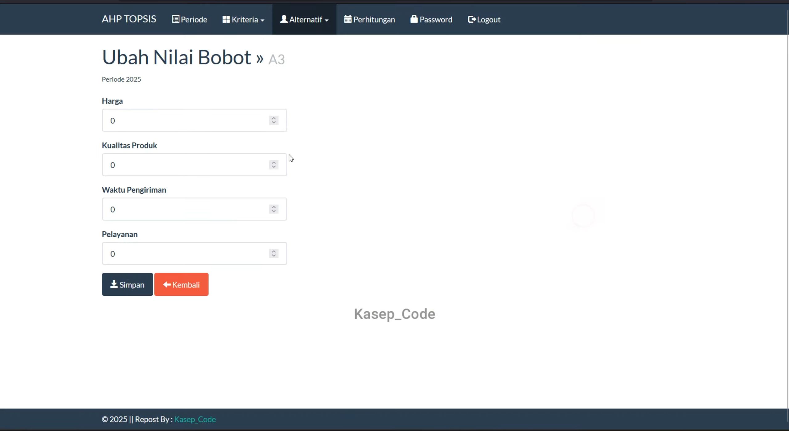
Task: Open the Kasep_Code footer link
Action: (195, 419)
